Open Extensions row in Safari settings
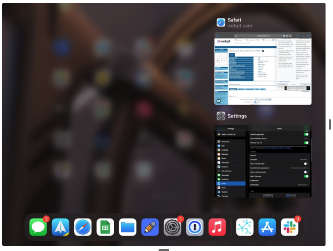333x251 pixels. pos(279,181)
